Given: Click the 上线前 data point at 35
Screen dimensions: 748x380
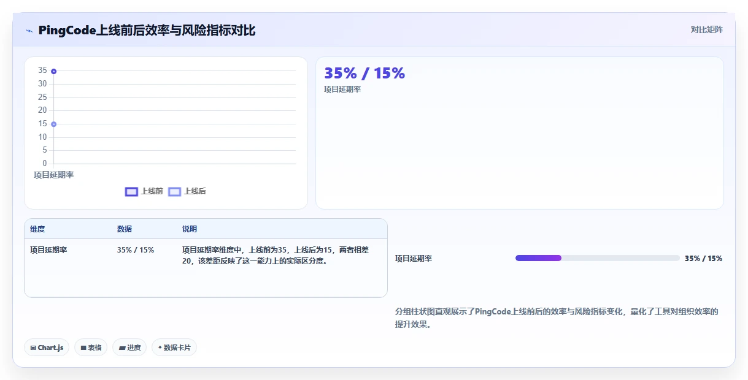Looking at the screenshot, I should click(54, 72).
